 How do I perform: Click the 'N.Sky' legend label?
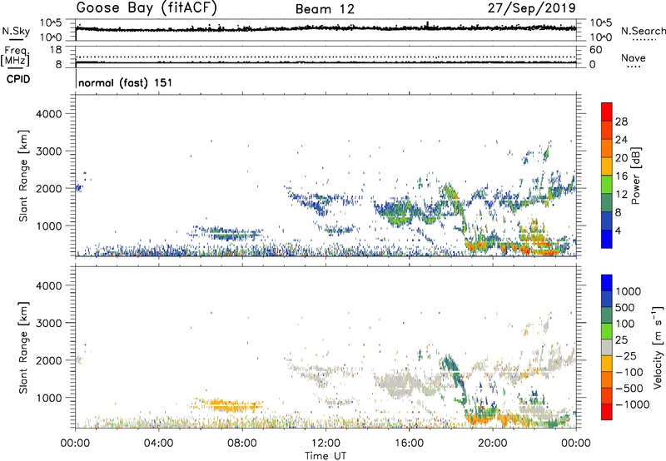pyautogui.click(x=16, y=31)
